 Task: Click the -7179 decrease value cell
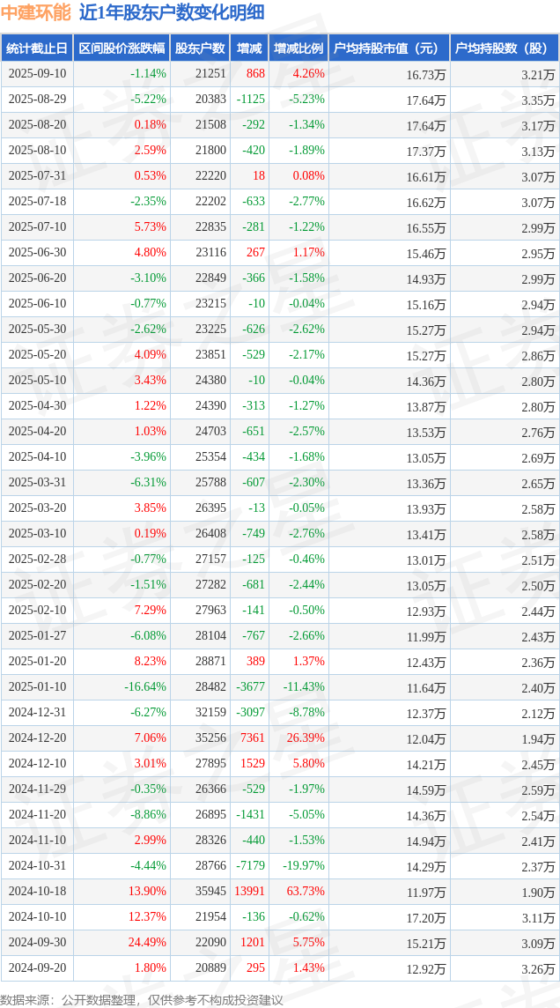(250, 865)
